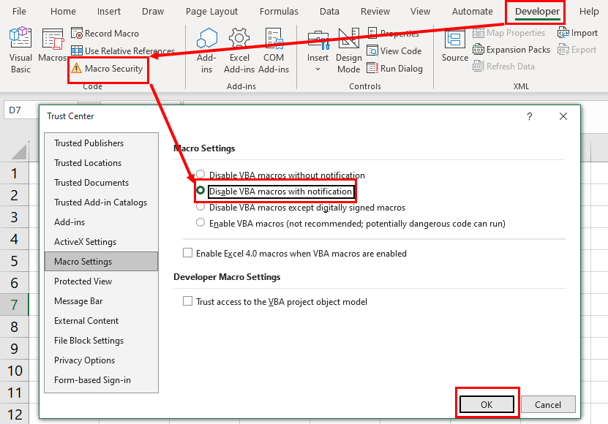Open the Visual Basic editor

[x=20, y=50]
